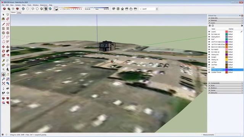The image size is (244, 137).
Task: Select the Polygon tool
Action: [8, 33]
